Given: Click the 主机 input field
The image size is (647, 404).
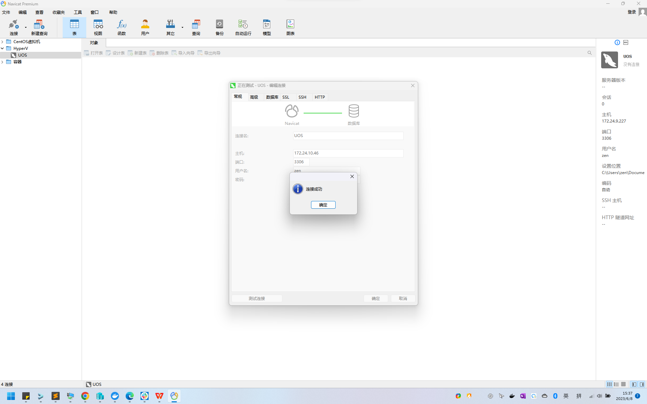Looking at the screenshot, I should coord(348,153).
